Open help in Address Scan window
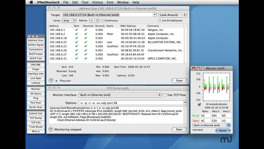The height and width of the screenshot is (149, 264). (51, 81)
